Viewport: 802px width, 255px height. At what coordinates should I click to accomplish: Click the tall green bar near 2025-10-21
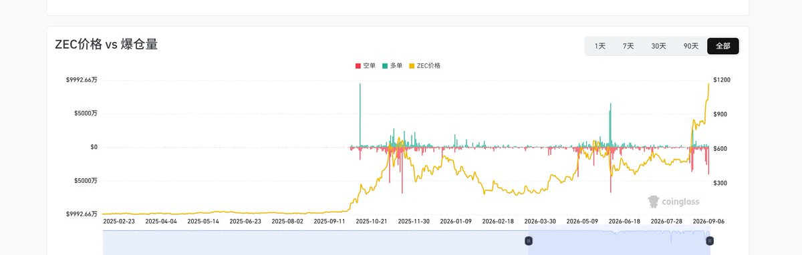tap(360, 115)
